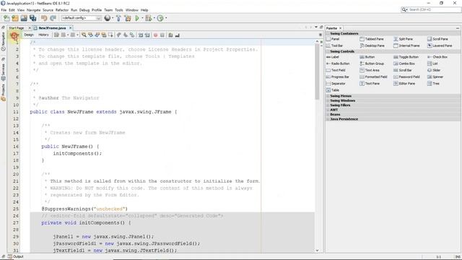The image size is (462, 260).
Task: Click the Open Project toolbar icon
Action: pos(24,18)
